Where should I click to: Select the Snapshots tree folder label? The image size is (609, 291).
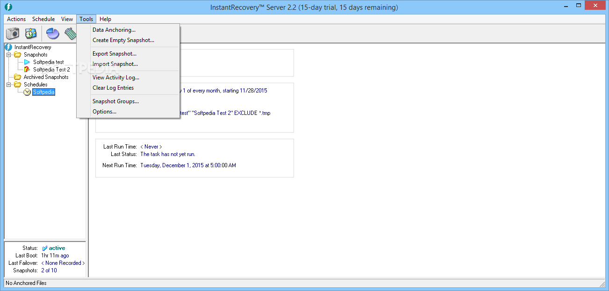pyautogui.click(x=36, y=55)
